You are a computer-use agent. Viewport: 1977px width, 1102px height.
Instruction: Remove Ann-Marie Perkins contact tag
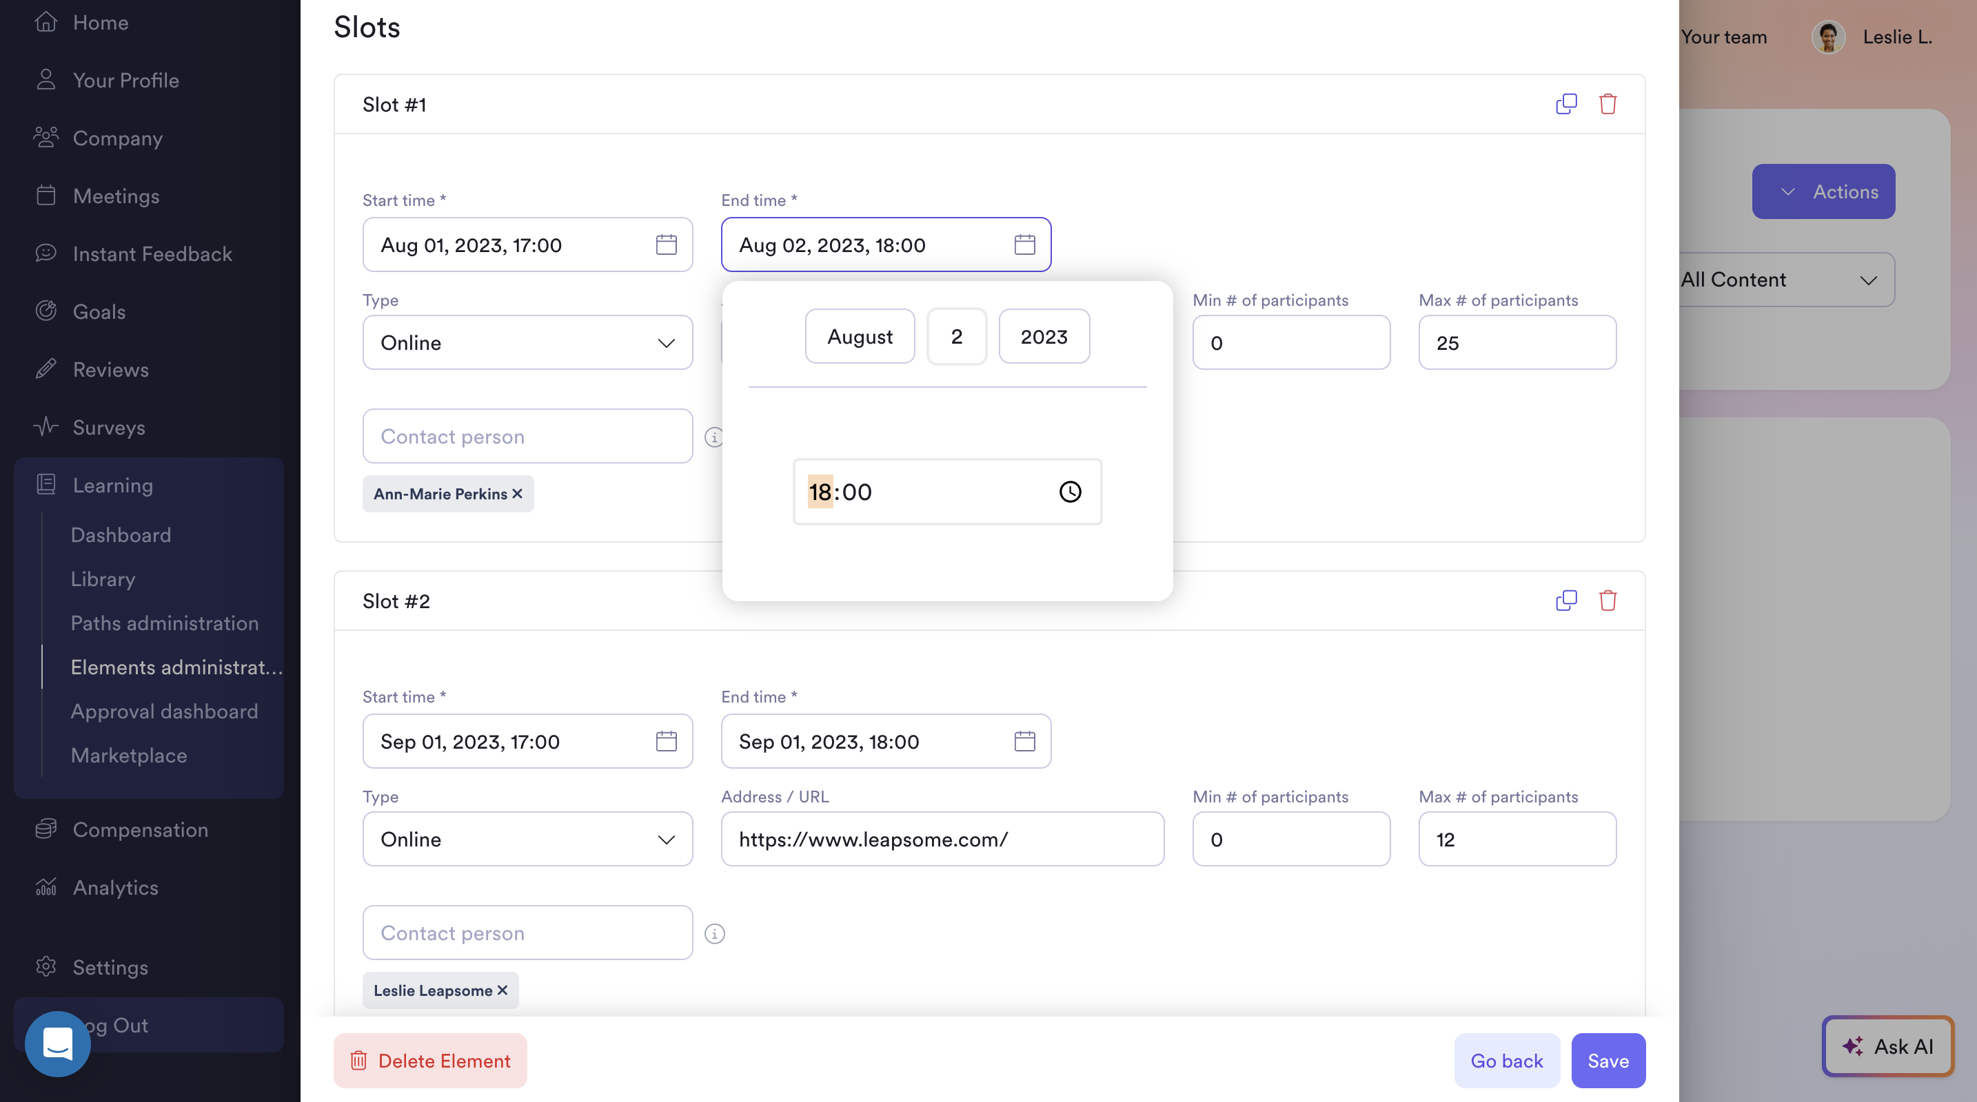point(517,494)
